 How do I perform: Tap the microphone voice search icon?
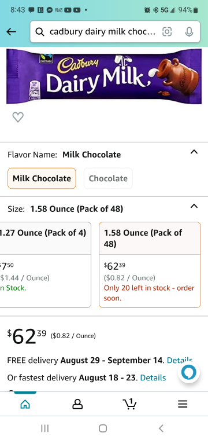click(x=190, y=32)
